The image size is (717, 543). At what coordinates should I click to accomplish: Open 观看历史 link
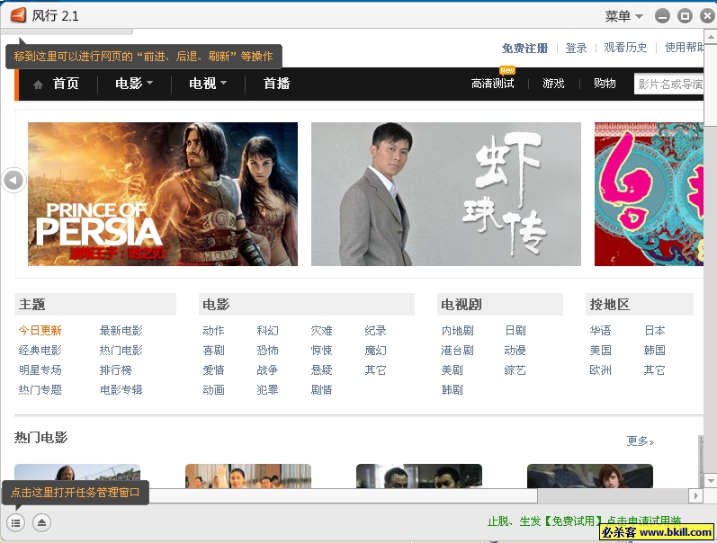pos(625,48)
